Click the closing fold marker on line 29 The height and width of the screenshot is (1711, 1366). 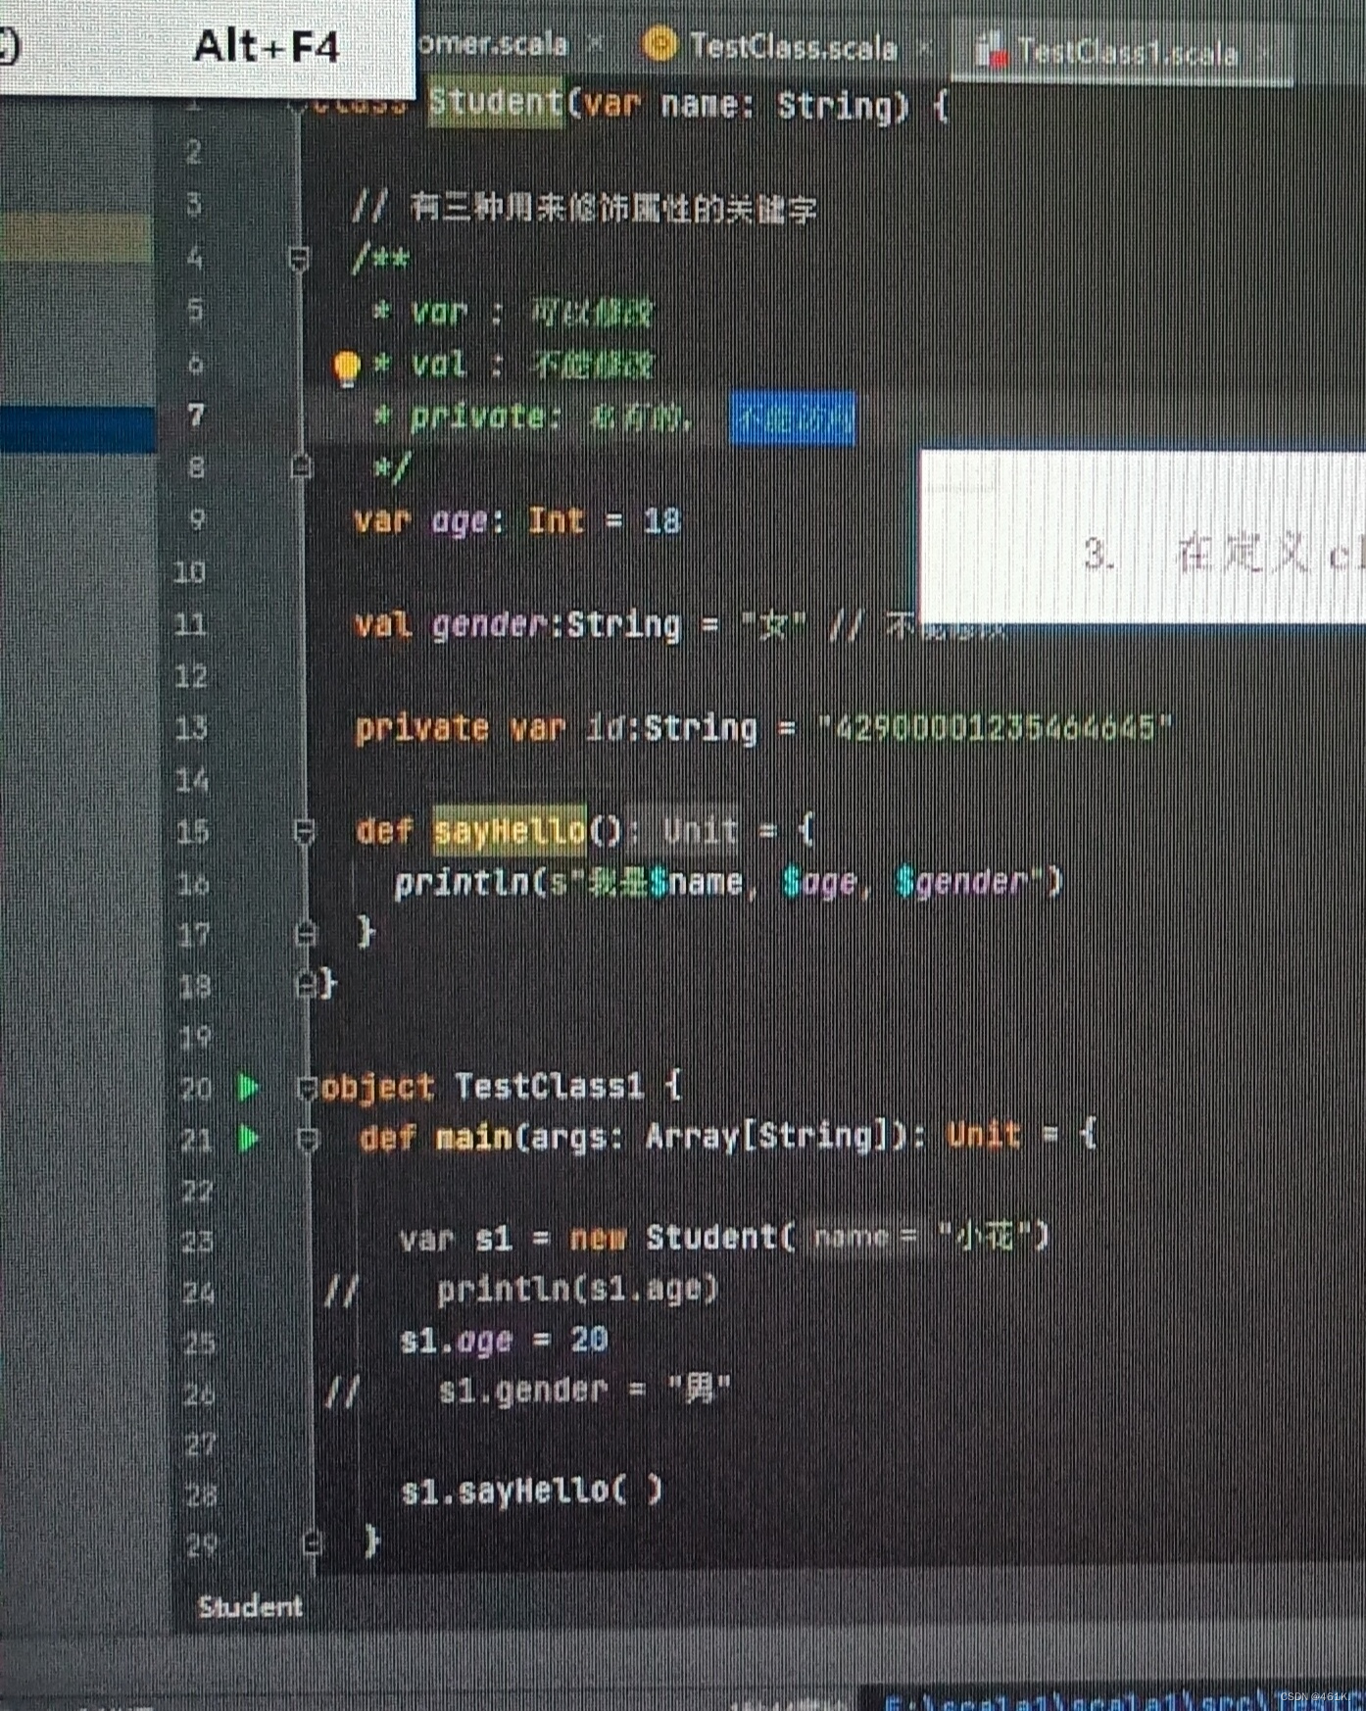tap(312, 1542)
